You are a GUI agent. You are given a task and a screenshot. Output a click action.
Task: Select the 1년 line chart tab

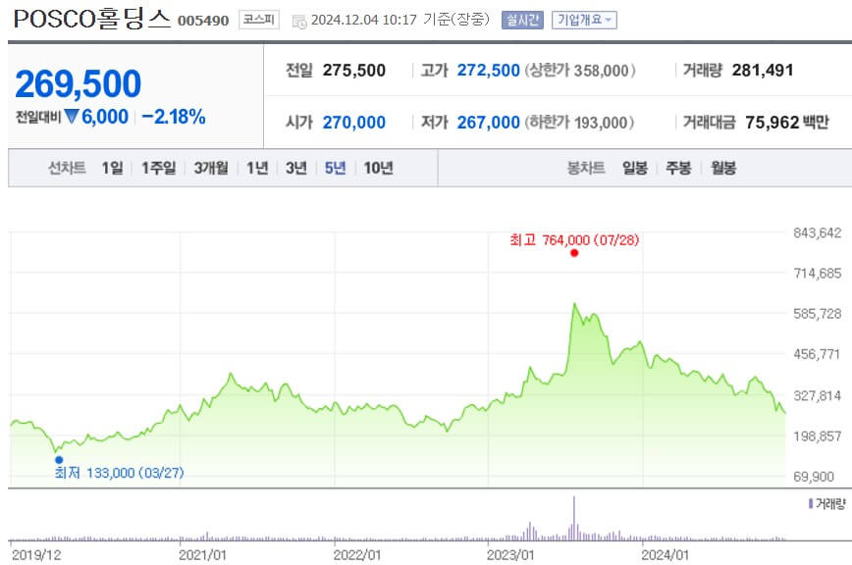pyautogui.click(x=257, y=168)
